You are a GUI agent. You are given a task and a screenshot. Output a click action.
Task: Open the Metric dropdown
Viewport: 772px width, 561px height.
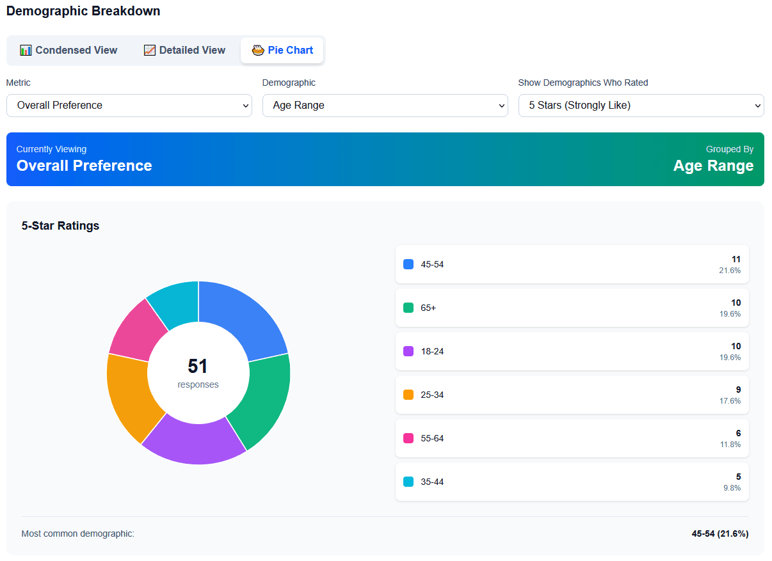(x=129, y=105)
